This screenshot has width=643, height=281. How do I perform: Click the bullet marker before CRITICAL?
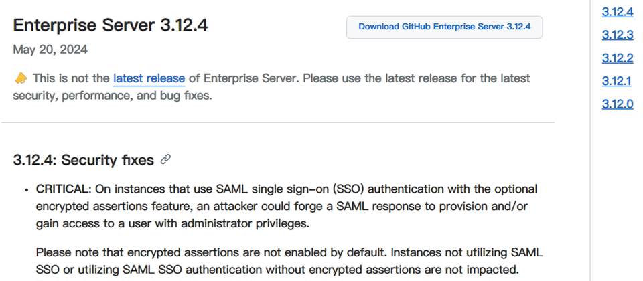27,190
